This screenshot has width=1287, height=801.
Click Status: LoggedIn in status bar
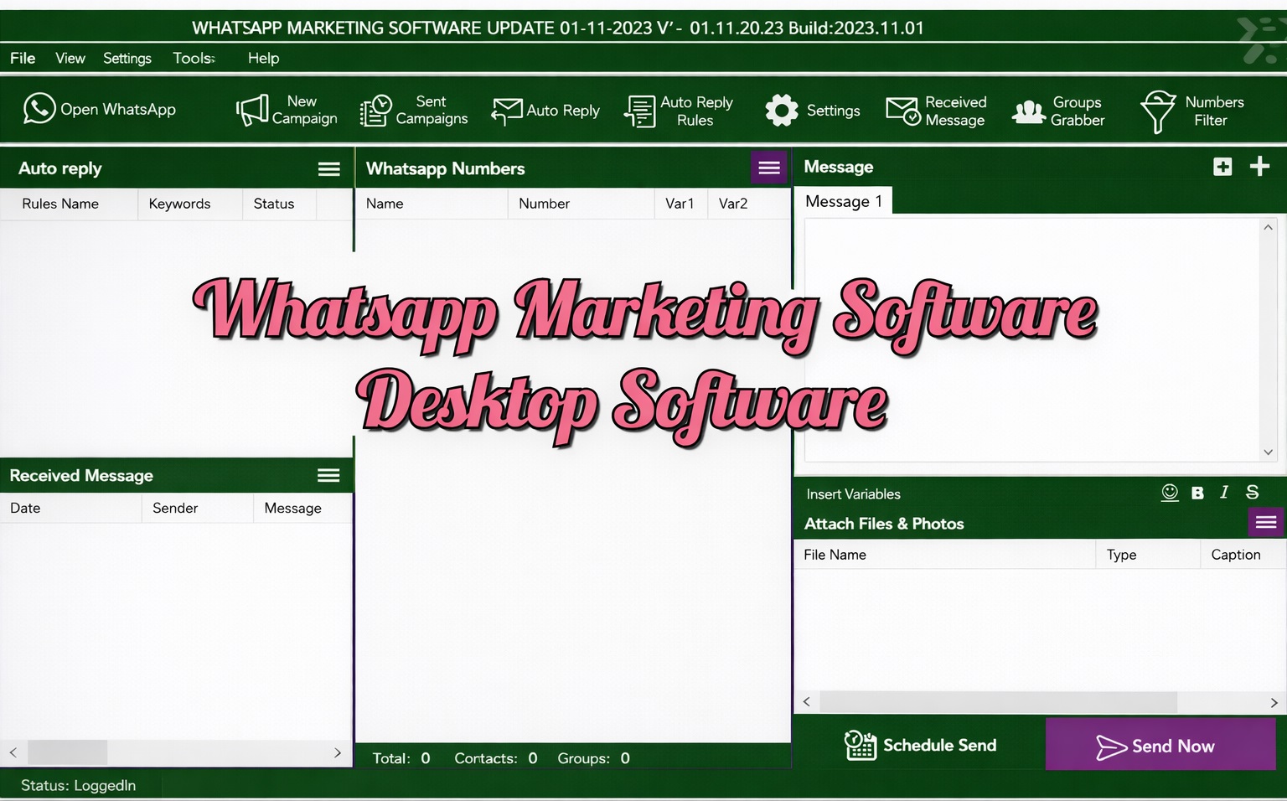[x=78, y=785]
